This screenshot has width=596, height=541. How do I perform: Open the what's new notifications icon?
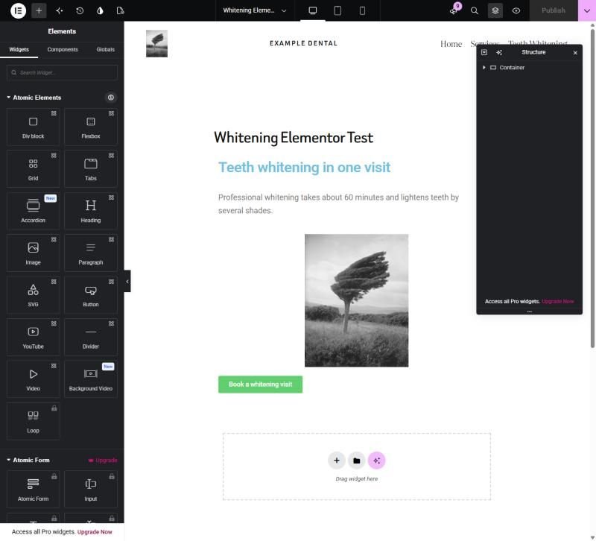(454, 10)
